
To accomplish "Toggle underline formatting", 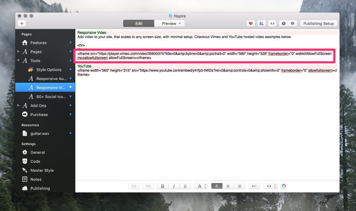I will [x=185, y=186].
